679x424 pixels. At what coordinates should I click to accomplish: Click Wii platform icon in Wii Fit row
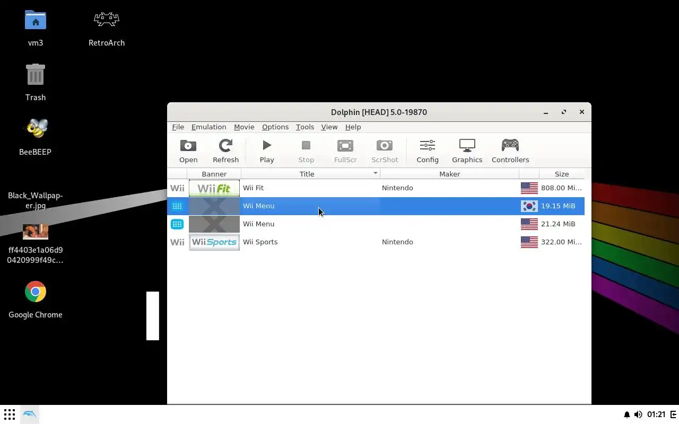[x=177, y=188]
